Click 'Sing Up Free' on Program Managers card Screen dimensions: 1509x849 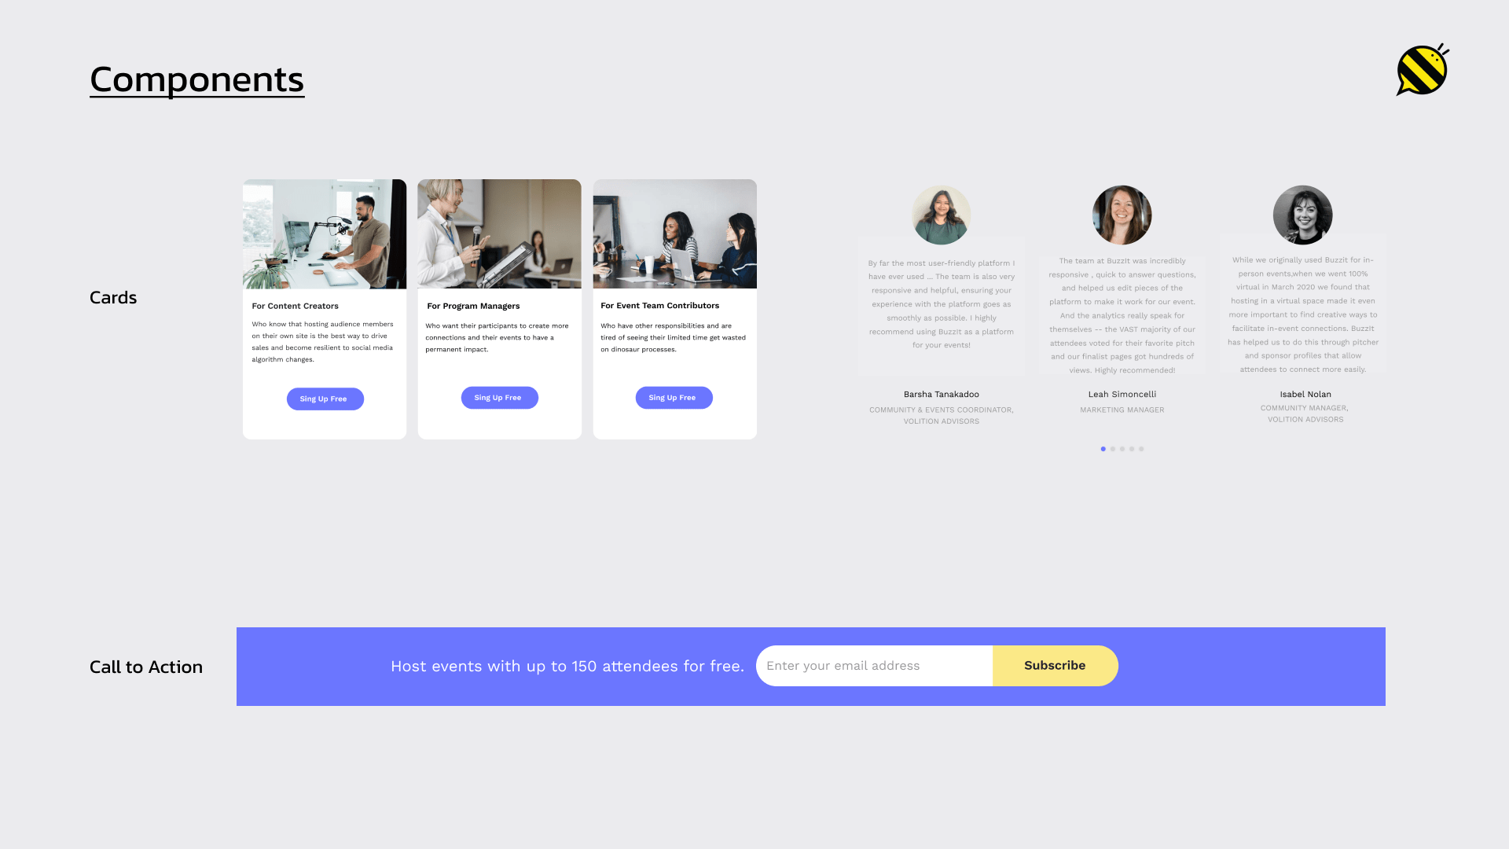coord(500,397)
